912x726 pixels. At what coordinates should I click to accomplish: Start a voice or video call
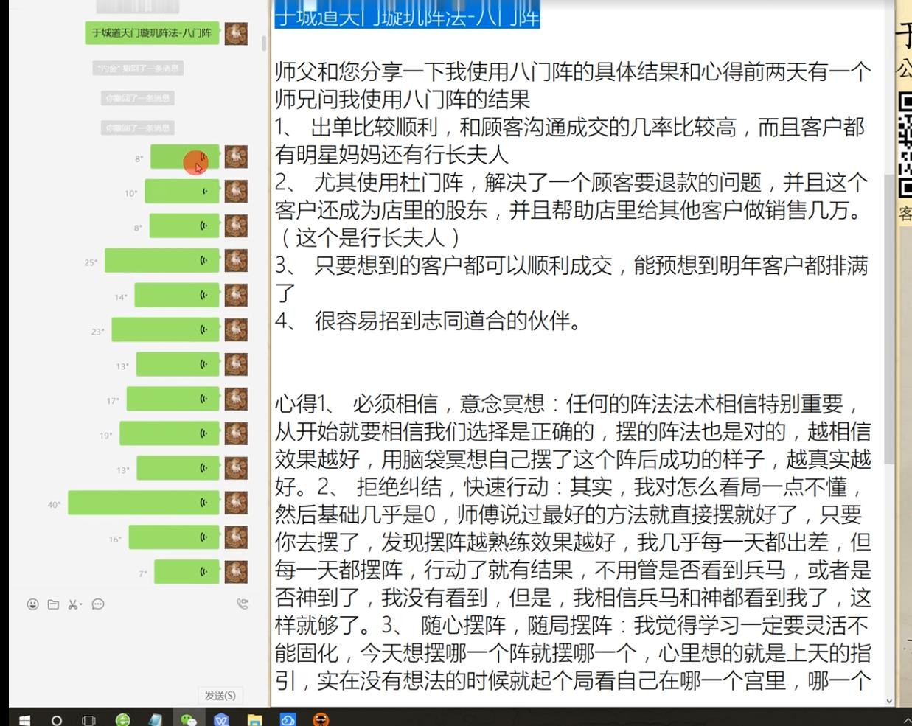(243, 604)
